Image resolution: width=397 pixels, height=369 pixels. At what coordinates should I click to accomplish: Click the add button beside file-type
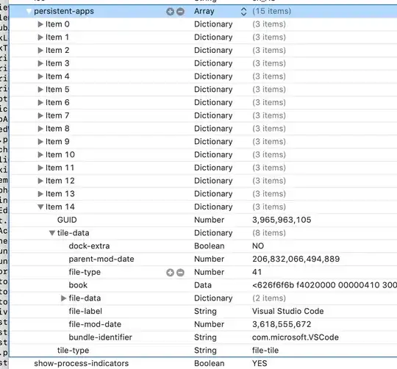pos(170,273)
